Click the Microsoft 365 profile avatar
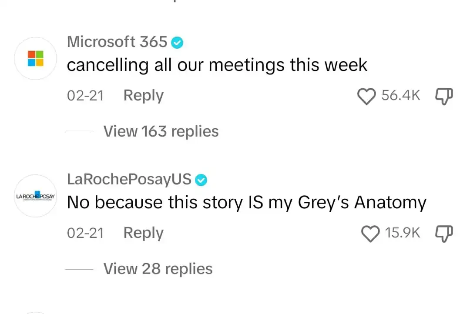 tap(35, 58)
